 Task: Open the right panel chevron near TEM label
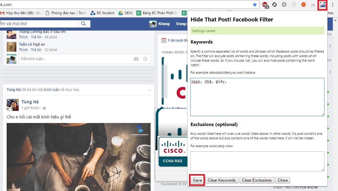[330, 46]
